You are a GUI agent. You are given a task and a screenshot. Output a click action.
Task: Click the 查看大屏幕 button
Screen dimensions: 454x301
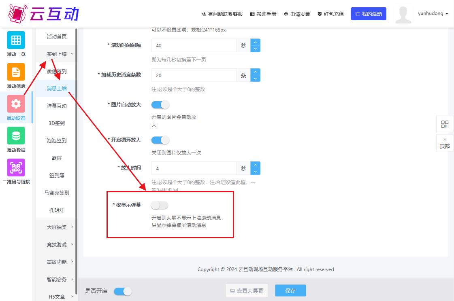pos(247,290)
